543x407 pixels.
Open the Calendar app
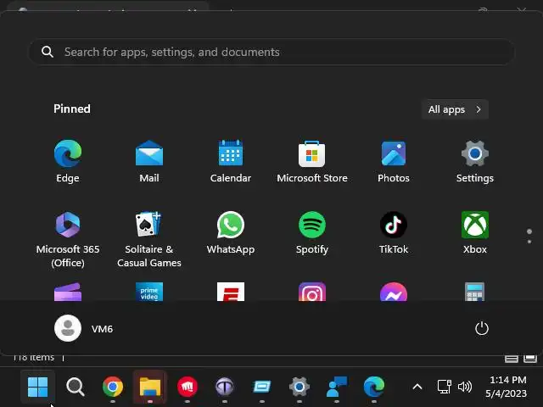(231, 161)
